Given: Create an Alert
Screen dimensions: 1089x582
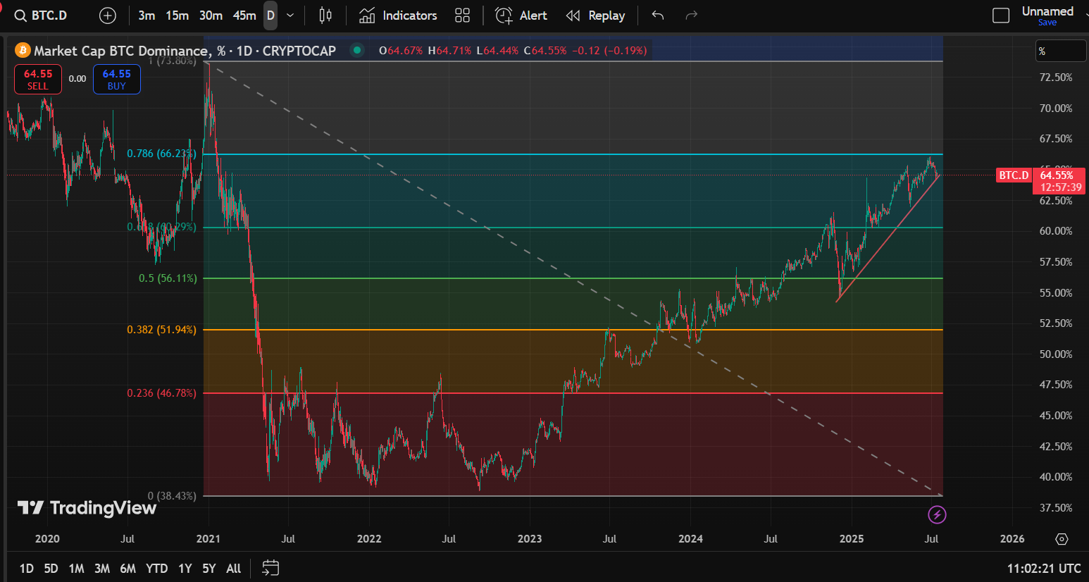Looking at the screenshot, I should pyautogui.click(x=521, y=16).
